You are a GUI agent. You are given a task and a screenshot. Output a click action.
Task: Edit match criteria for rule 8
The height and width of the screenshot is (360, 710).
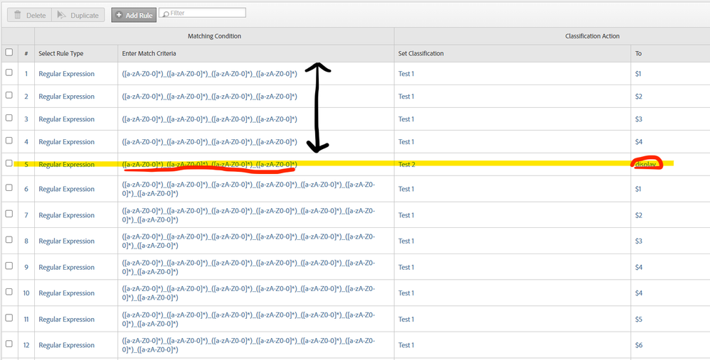point(249,241)
